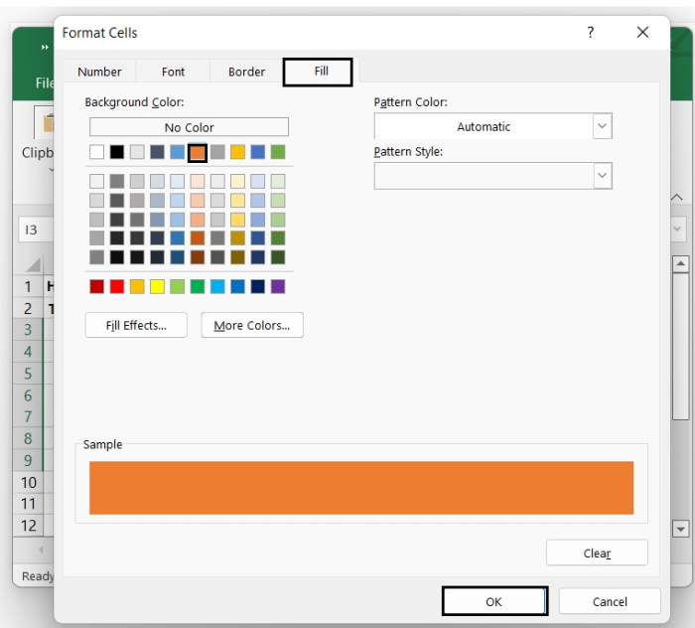Click the Help question mark button
Viewport: 695px width, 628px height.
click(591, 33)
